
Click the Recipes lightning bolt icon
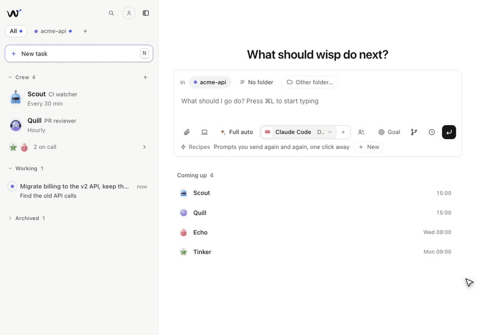tap(183, 147)
